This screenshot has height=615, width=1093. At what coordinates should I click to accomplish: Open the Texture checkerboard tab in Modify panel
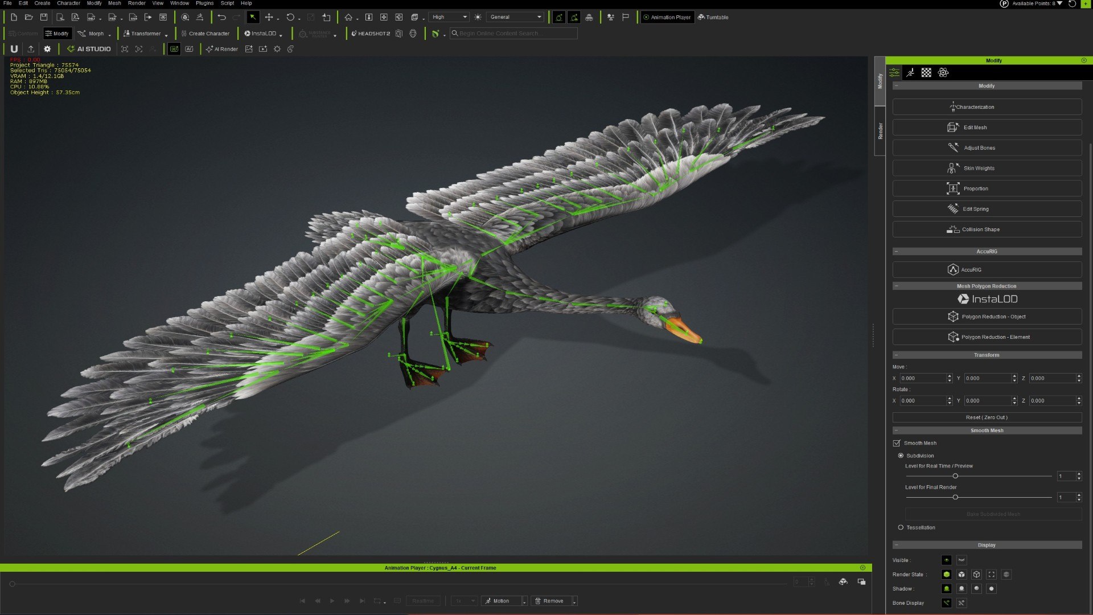point(926,72)
